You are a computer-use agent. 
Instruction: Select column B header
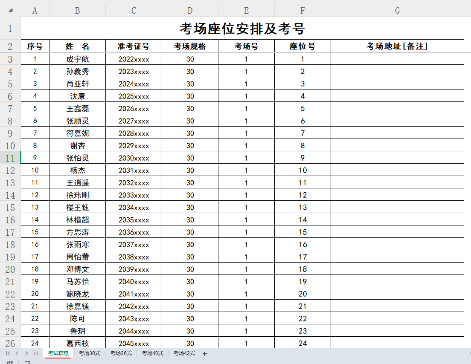(x=77, y=10)
